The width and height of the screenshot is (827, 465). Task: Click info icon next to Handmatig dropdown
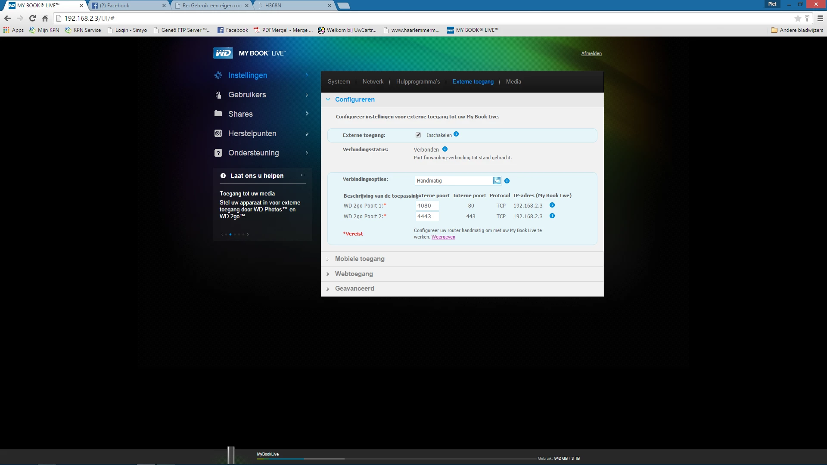(507, 181)
